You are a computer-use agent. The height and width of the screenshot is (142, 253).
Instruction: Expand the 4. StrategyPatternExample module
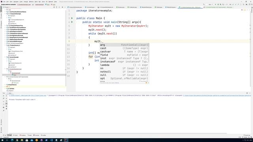[5, 35]
